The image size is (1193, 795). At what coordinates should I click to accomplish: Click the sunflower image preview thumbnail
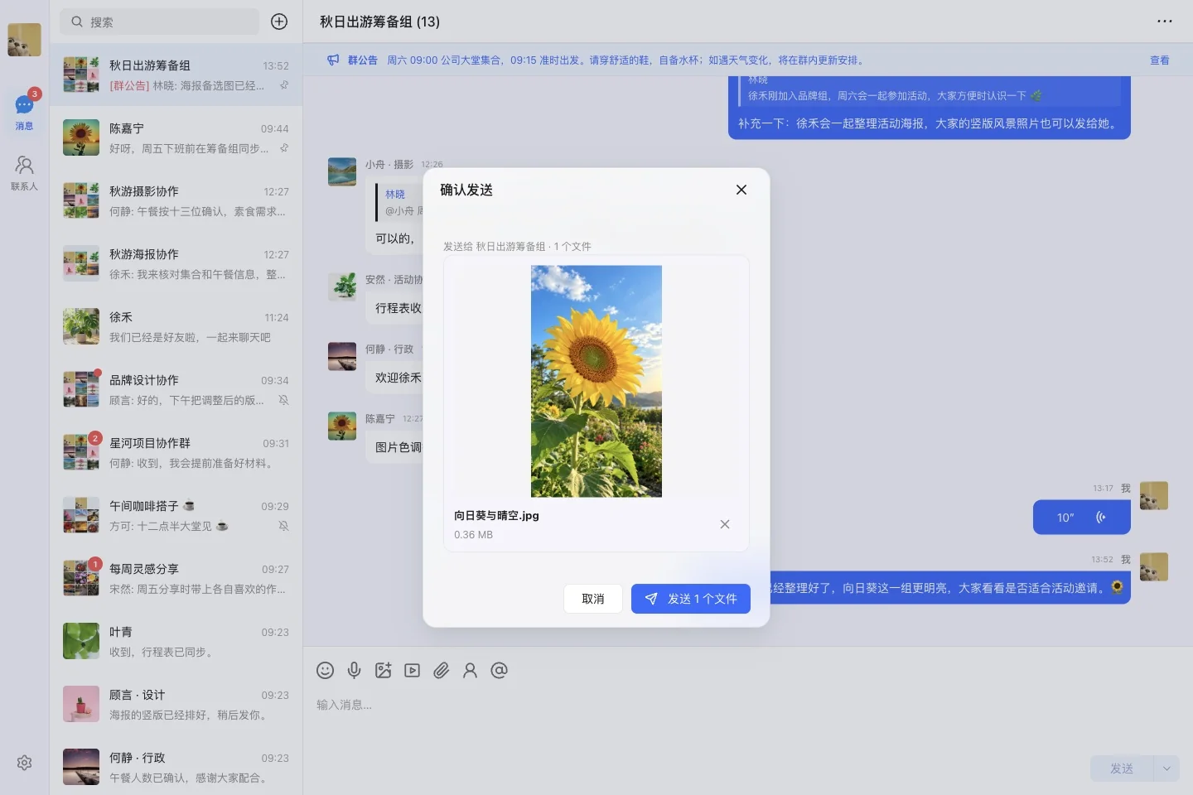tap(596, 381)
